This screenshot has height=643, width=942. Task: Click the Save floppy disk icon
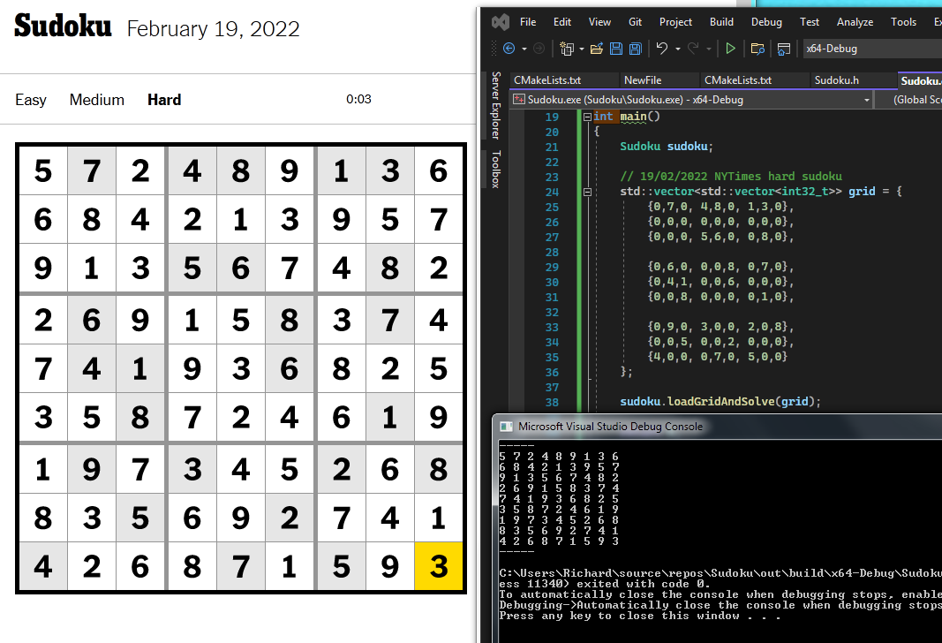[x=615, y=49]
